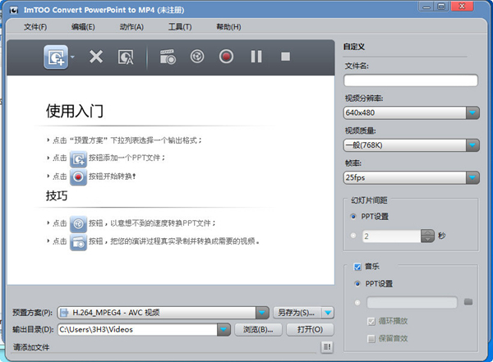This screenshot has height=362, width=493.
Task: Expand the 25fps frame rate dropdown
Action: 472,177
